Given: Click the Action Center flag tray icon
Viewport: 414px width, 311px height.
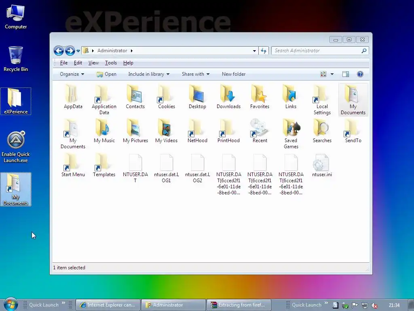Looking at the screenshot, I should point(355,305).
